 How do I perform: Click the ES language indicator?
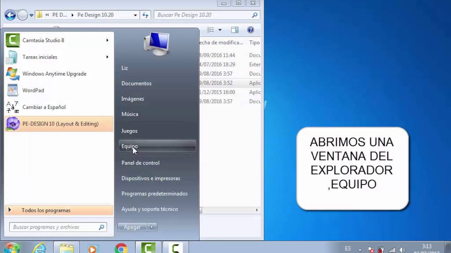coord(348,248)
